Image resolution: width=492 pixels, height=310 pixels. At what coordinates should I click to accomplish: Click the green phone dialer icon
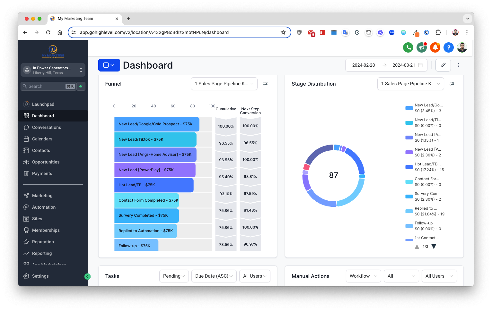click(x=408, y=47)
